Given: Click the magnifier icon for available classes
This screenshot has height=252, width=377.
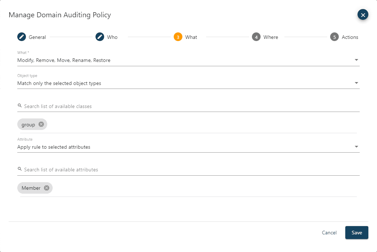Looking at the screenshot, I should pyautogui.click(x=19, y=106).
